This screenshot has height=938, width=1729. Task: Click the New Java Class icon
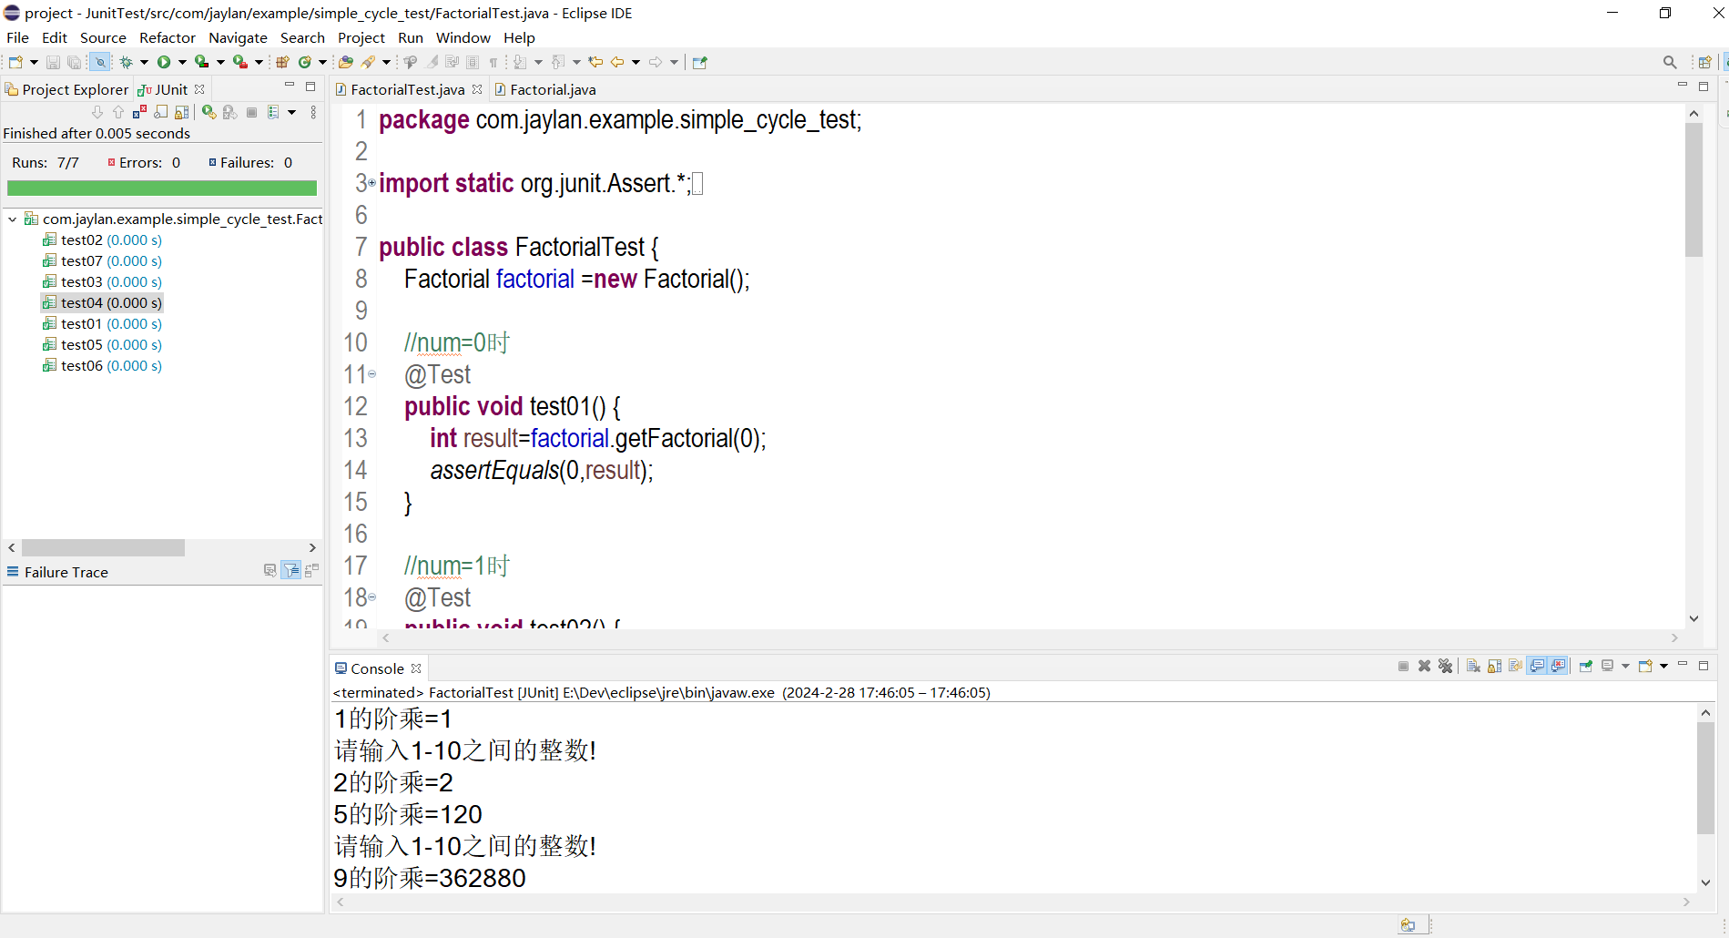click(304, 62)
